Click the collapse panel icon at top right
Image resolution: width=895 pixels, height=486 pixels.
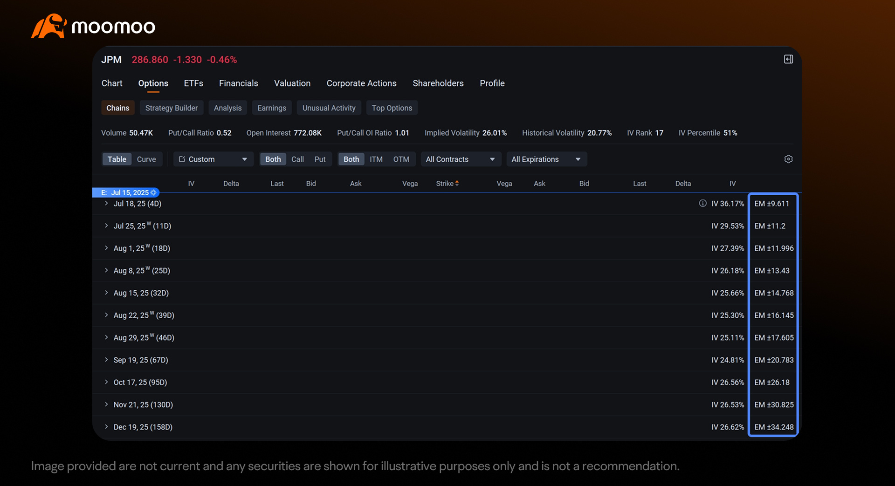point(788,59)
